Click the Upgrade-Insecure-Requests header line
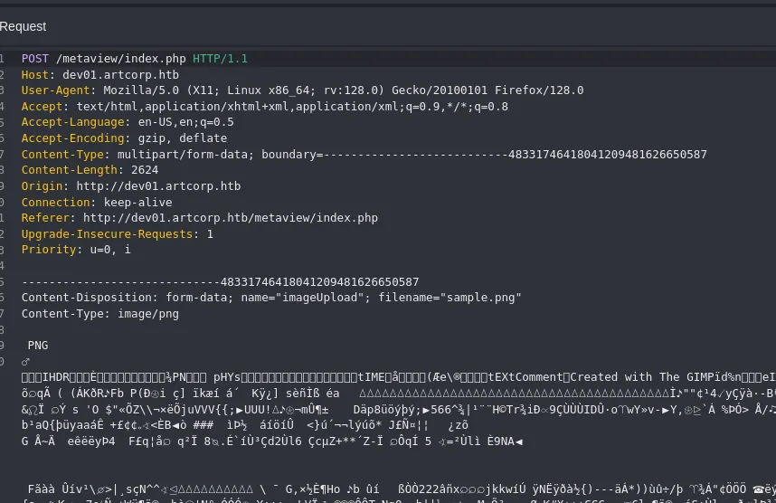 coord(118,234)
